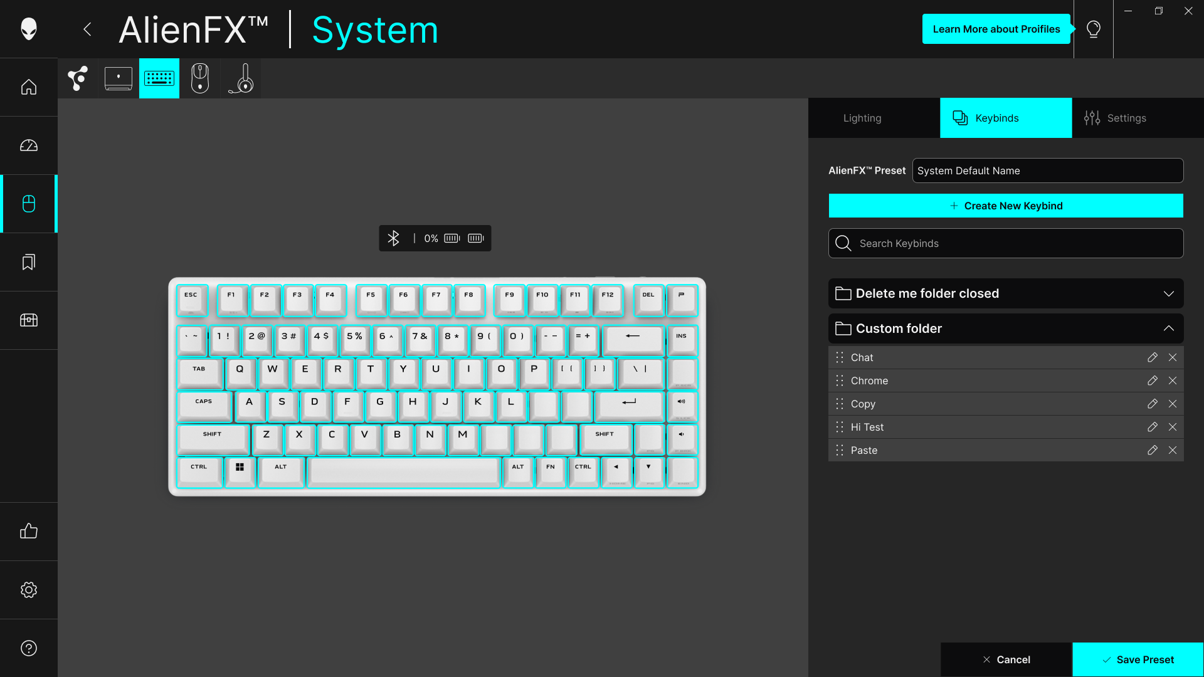Delete the Hi Test keybind
Screen dimensions: 1204x677
coord(1173,427)
